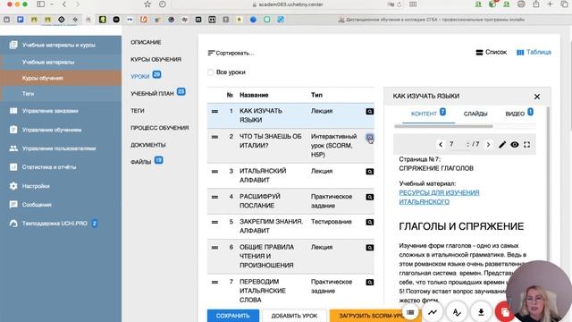Edit page with the pencil icon

click(502, 145)
